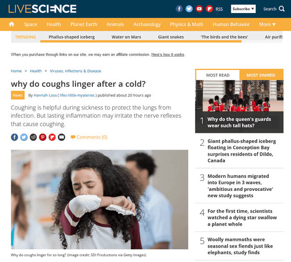Select the Most Read tab
The image size is (291, 262).
(x=218, y=75)
